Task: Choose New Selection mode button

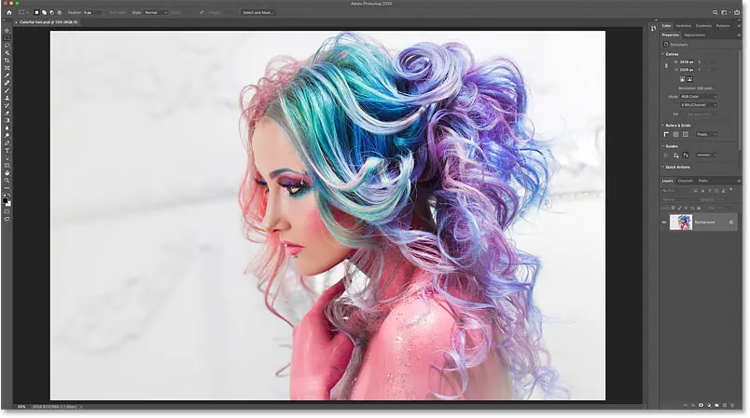Action: pyautogui.click(x=36, y=12)
